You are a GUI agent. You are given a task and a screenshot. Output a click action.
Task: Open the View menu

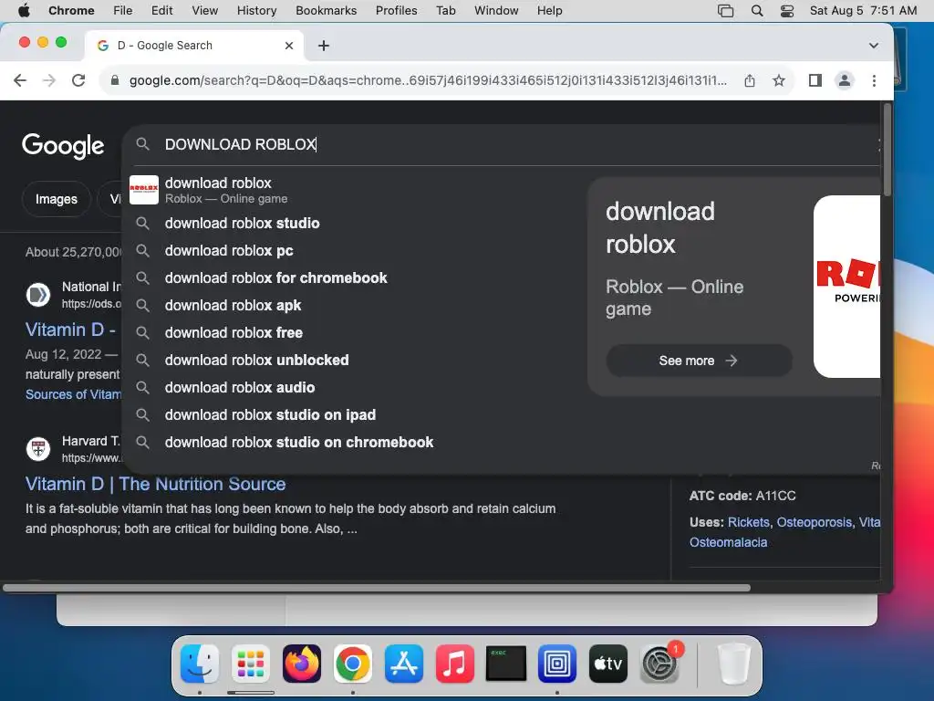(205, 11)
